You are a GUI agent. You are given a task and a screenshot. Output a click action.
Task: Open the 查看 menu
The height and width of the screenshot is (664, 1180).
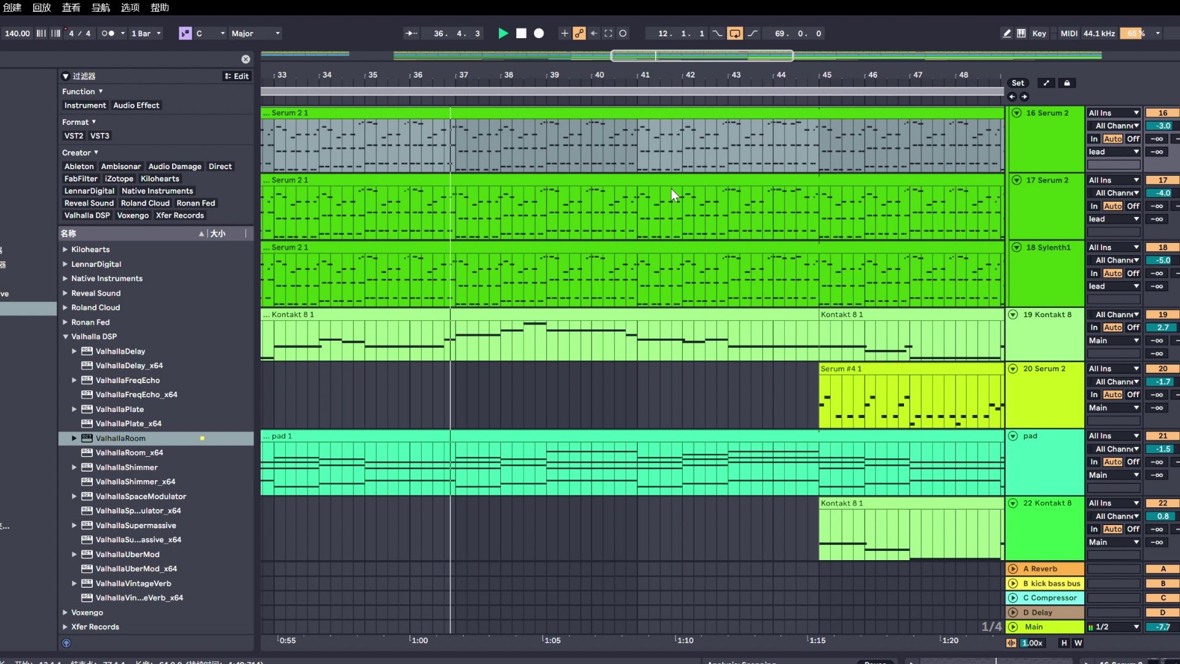click(x=71, y=7)
